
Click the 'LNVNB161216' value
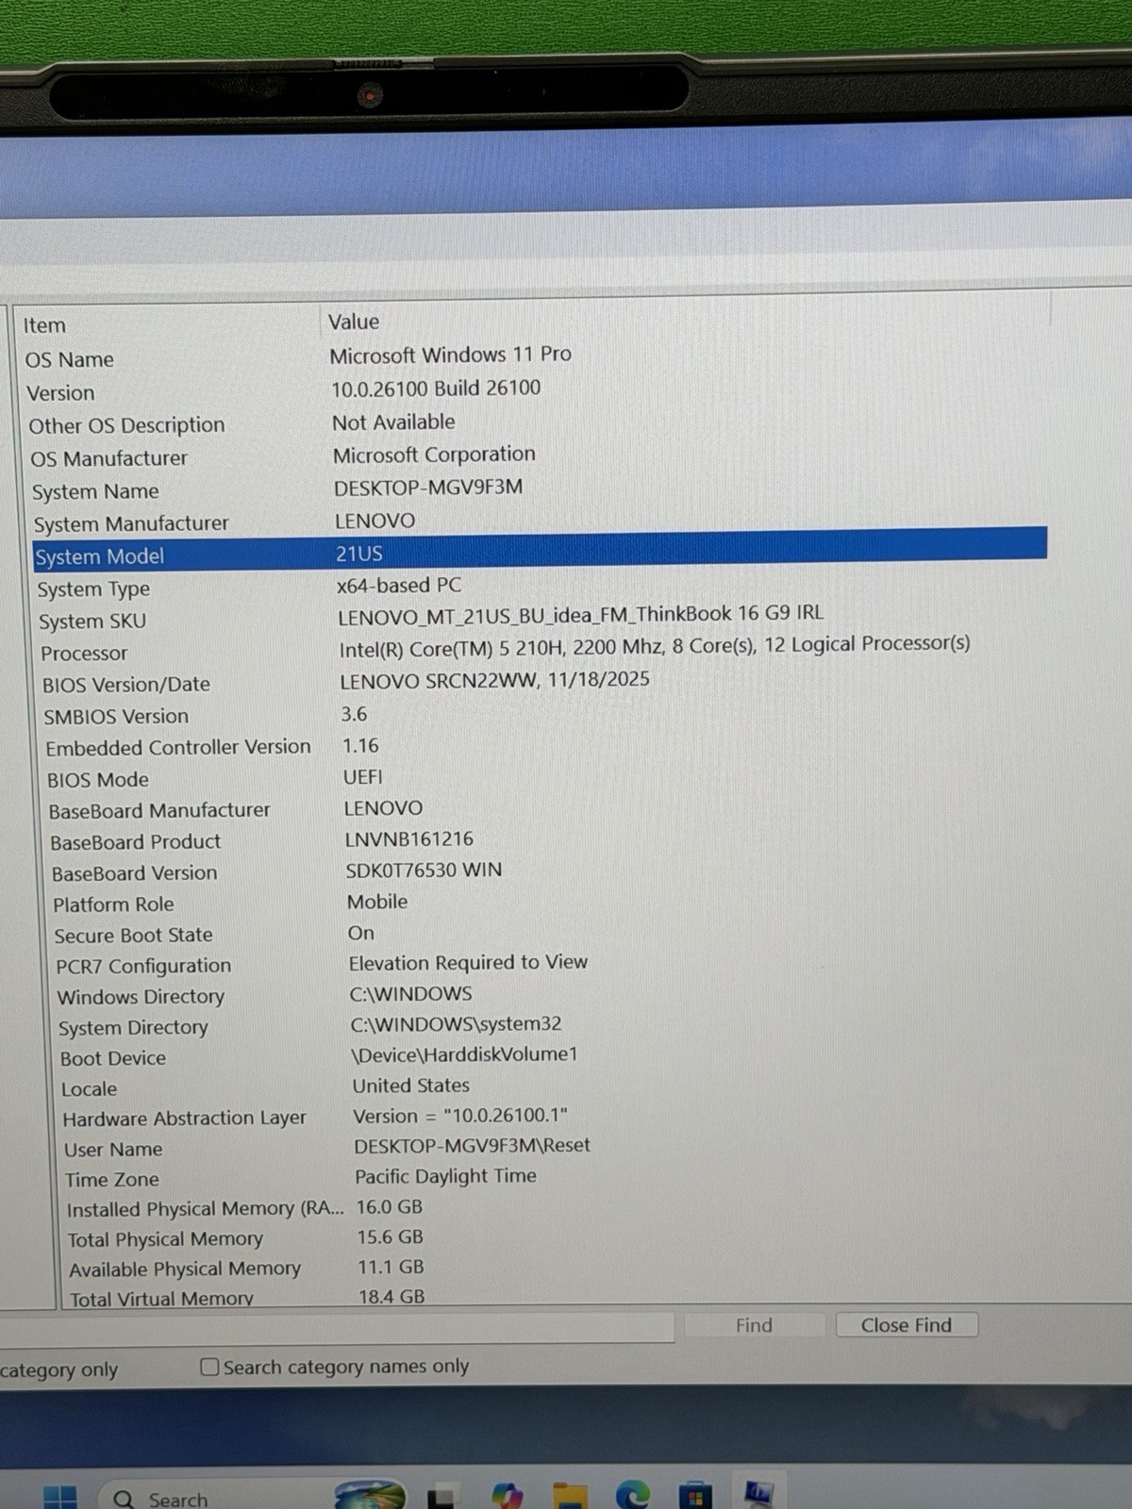click(409, 839)
